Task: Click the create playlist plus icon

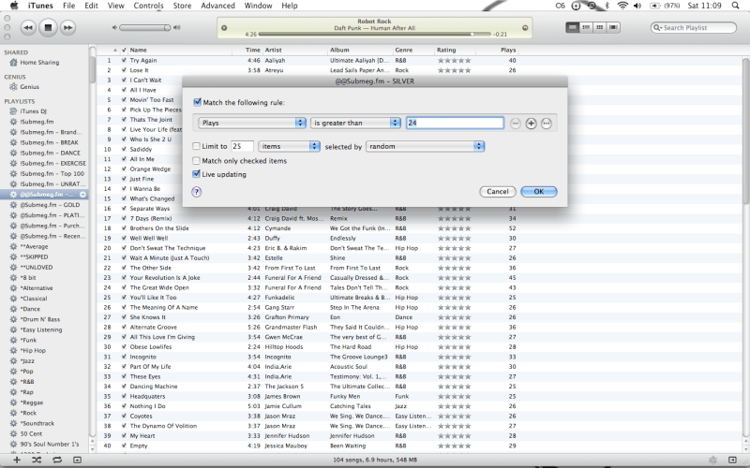Action: (15, 461)
